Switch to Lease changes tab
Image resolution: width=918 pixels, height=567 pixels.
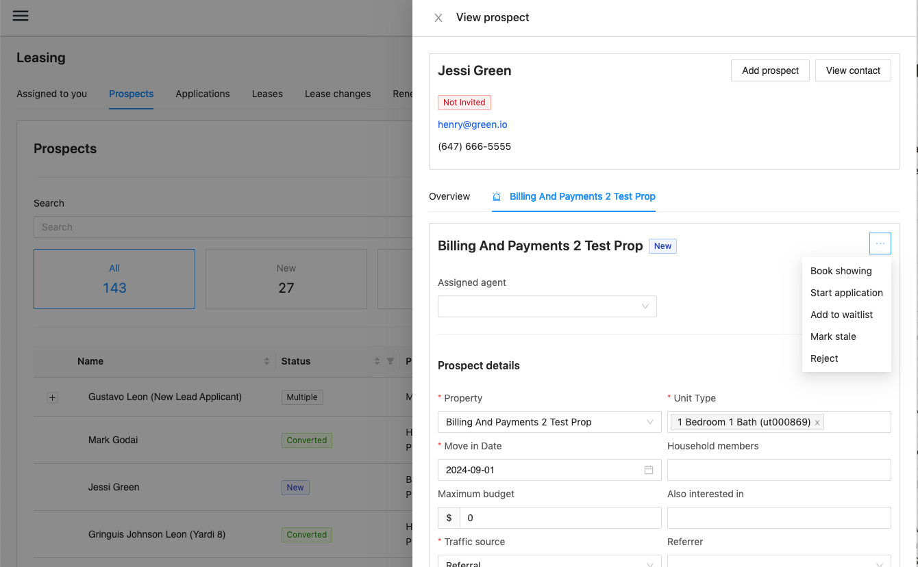pos(338,94)
